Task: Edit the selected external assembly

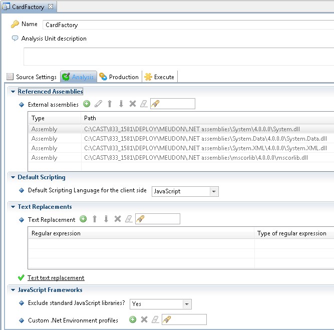Action: (x=98, y=104)
